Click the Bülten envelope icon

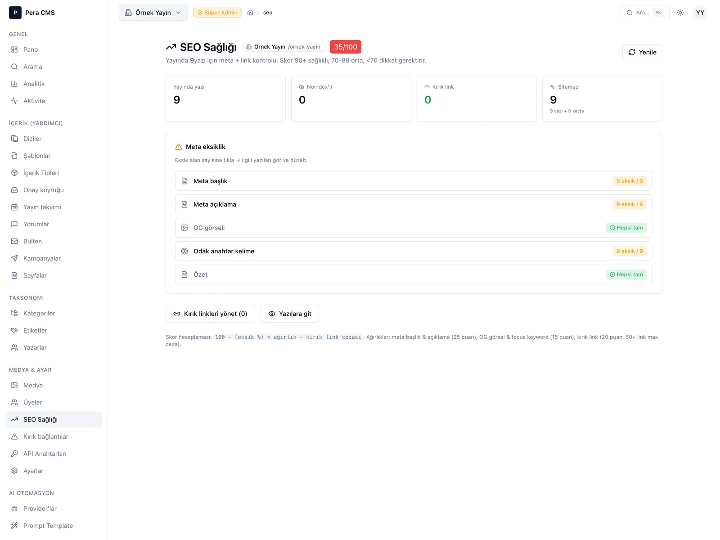click(14, 241)
